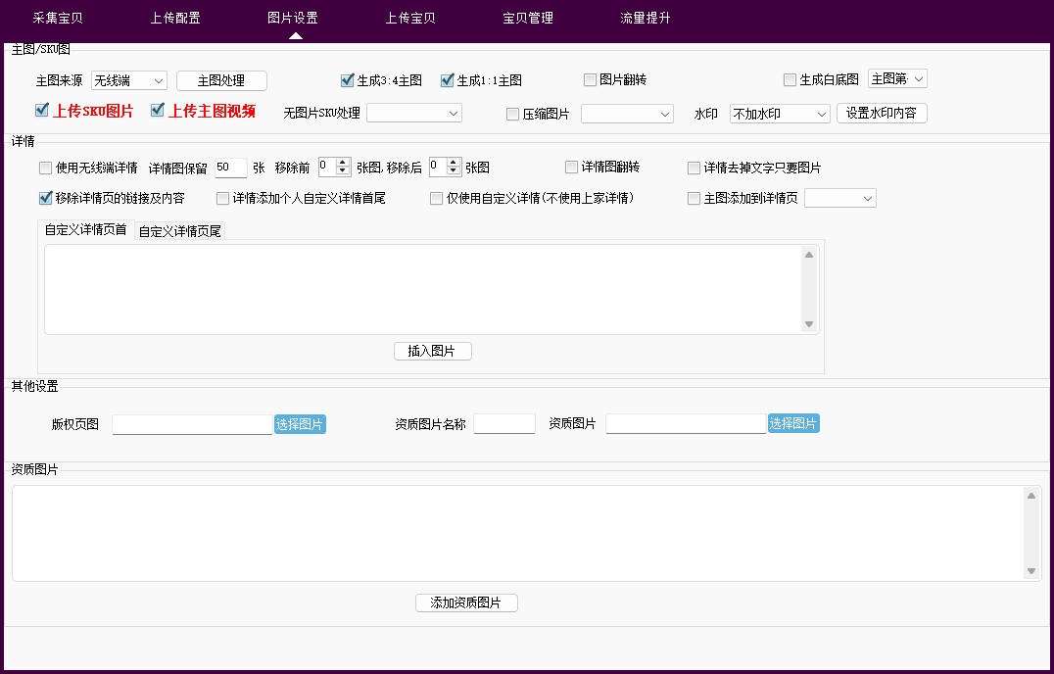Expand the 主图第 dropdown beside 生成白底图
The height and width of the screenshot is (674, 1054).
click(897, 78)
